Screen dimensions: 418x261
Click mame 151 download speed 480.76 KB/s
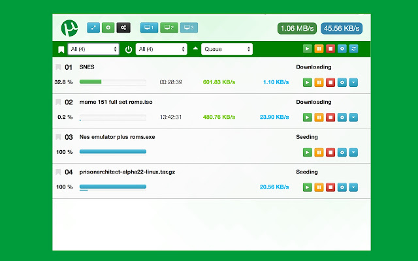click(x=219, y=117)
